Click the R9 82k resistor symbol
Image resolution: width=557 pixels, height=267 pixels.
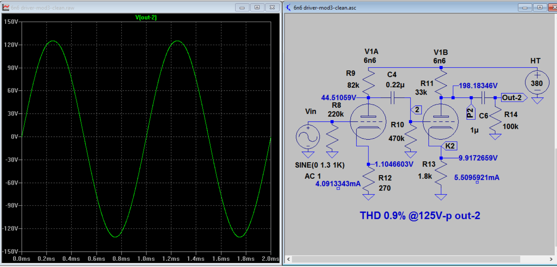[368, 82]
